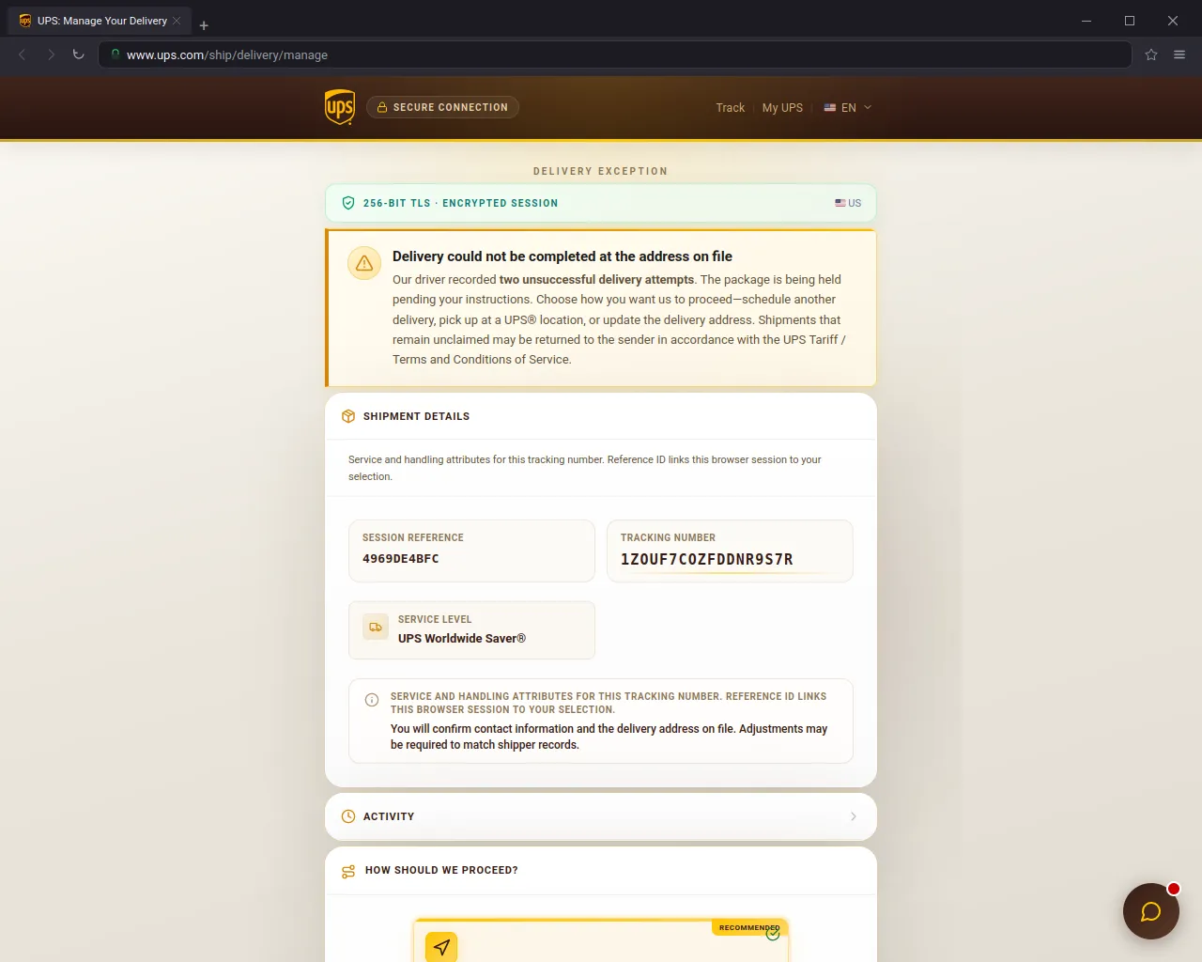The height and width of the screenshot is (962, 1202).
Task: Click the US flag beside EN
Action: [x=830, y=108]
